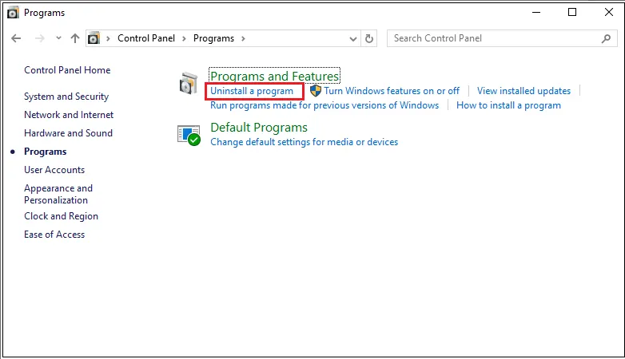The height and width of the screenshot is (359, 625).
Task: Select Change default settings for media or devices
Action: 304,142
